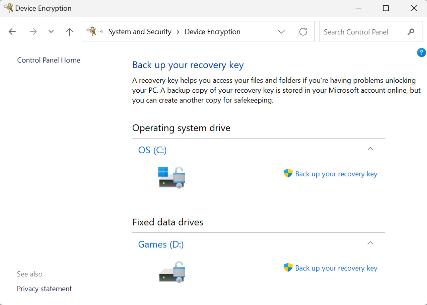Open the address bar dropdown chevron
The image size is (427, 305).
[281, 32]
